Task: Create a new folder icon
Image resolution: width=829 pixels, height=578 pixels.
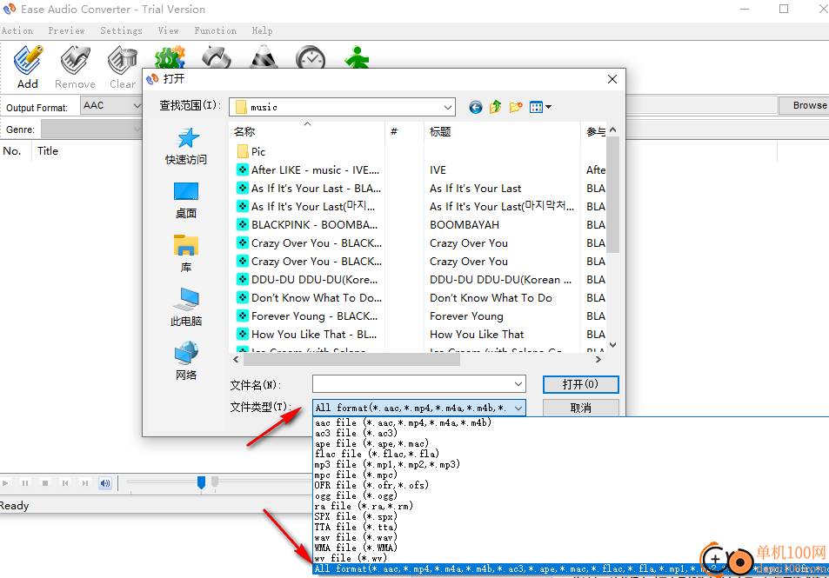Action: click(516, 107)
